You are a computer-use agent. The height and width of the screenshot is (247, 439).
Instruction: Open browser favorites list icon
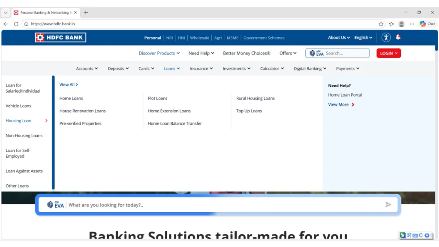click(x=391, y=24)
